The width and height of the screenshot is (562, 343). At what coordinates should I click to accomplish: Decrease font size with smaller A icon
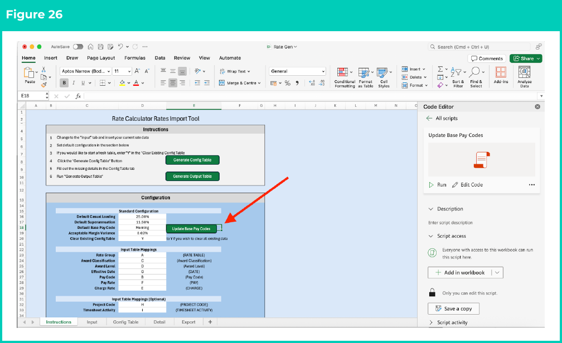(x=147, y=71)
